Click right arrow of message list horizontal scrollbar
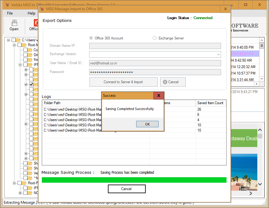The height and width of the screenshot is (208, 269). coord(256,84)
